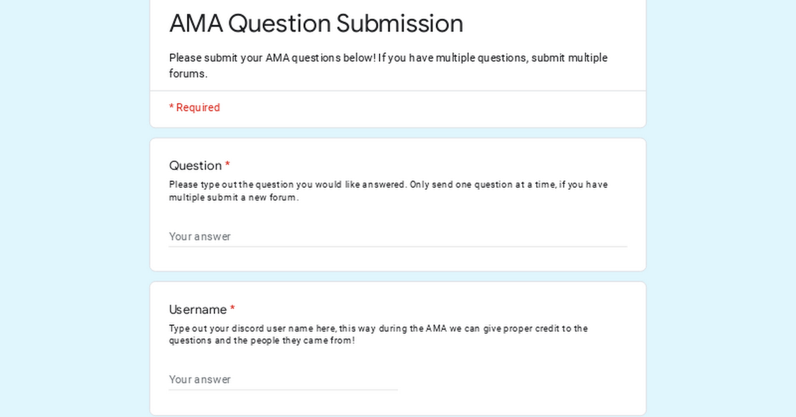Click the light blue background left of form
This screenshot has width=796, height=417.
(x=73, y=208)
